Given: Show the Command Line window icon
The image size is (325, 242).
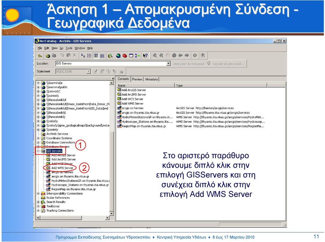Looking at the screenshot, I should coord(131,55).
